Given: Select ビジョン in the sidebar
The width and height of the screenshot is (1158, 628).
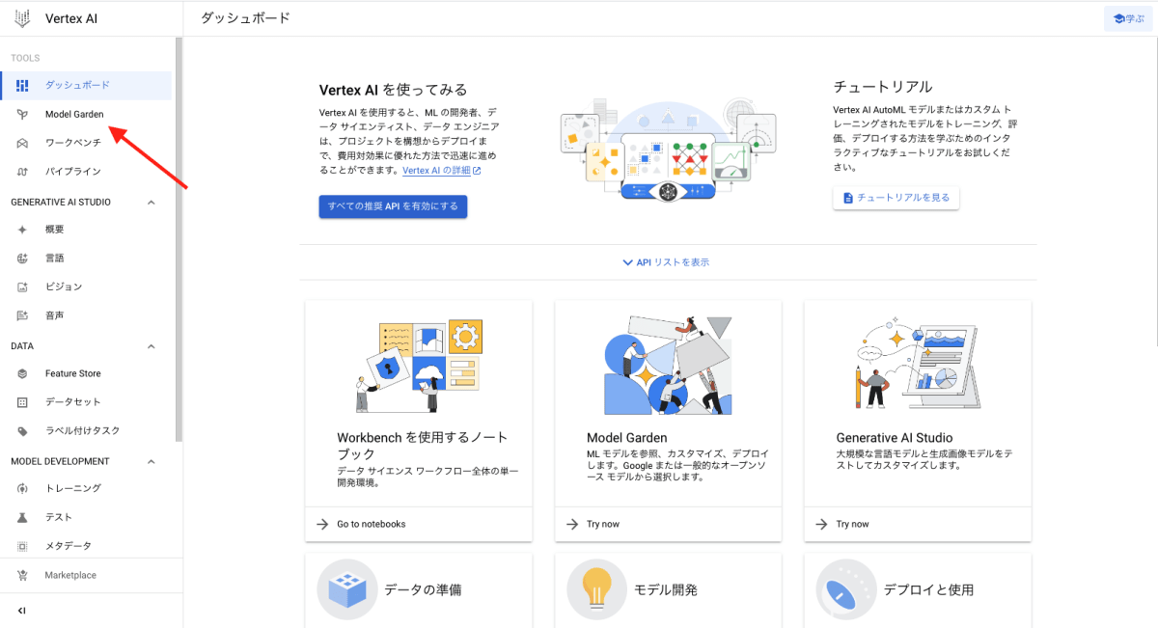Looking at the screenshot, I should tap(86, 287).
